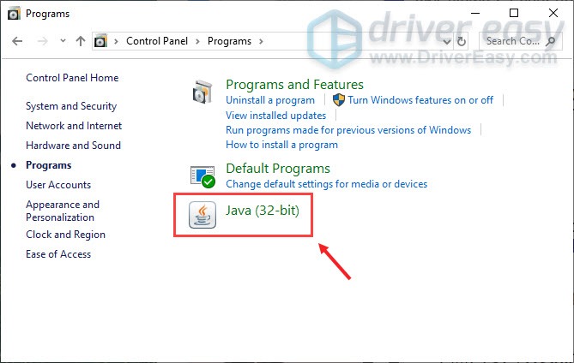The width and height of the screenshot is (574, 363).
Task: Click View installed updates
Action: tap(275, 116)
